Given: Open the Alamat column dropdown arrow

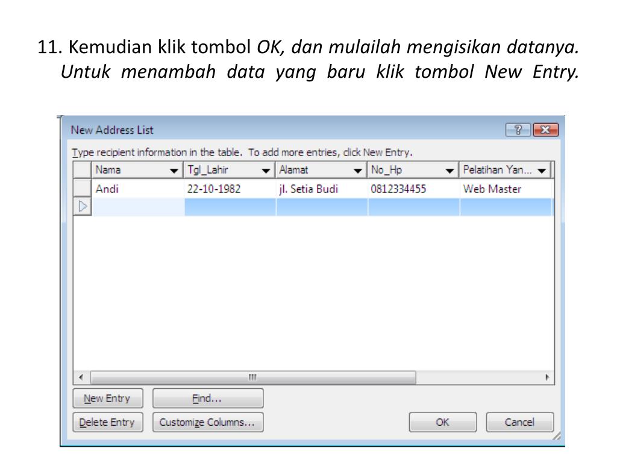Looking at the screenshot, I should tap(358, 171).
